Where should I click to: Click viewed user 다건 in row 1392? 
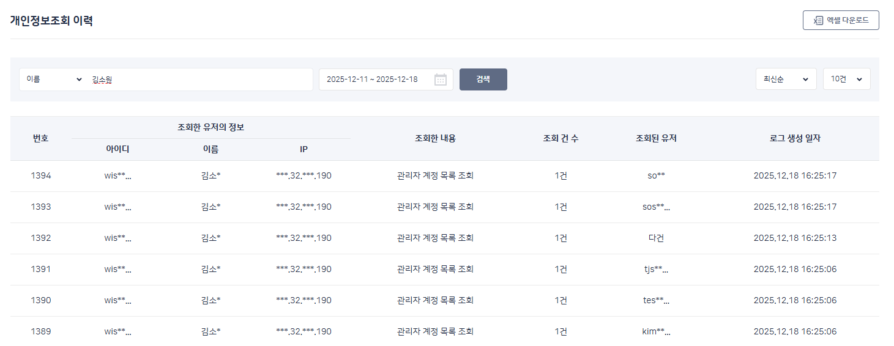(x=656, y=238)
